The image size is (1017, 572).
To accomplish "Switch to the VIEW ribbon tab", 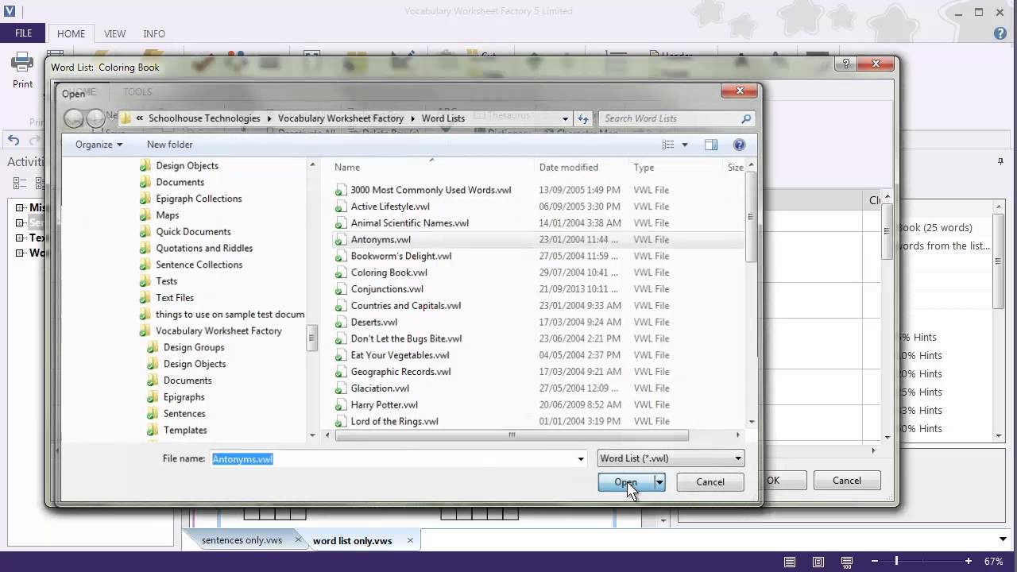I will tap(114, 34).
